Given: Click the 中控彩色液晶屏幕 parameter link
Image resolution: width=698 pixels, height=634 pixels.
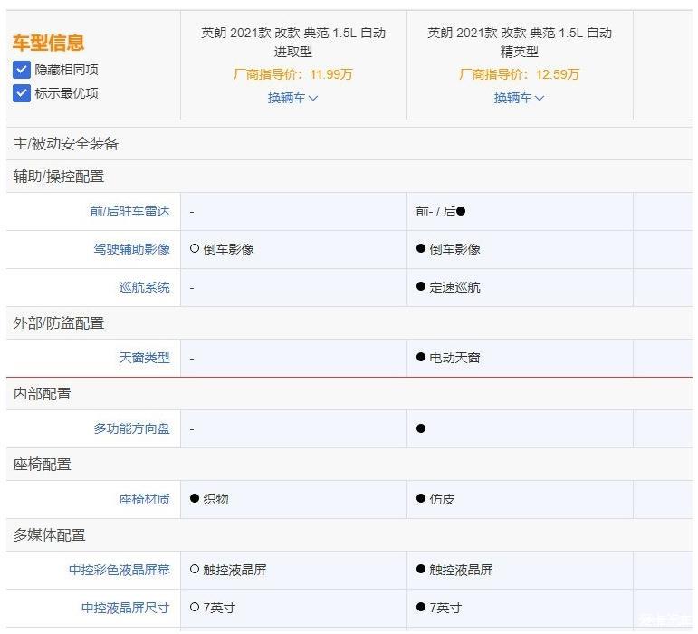Looking at the screenshot, I should point(120,570).
